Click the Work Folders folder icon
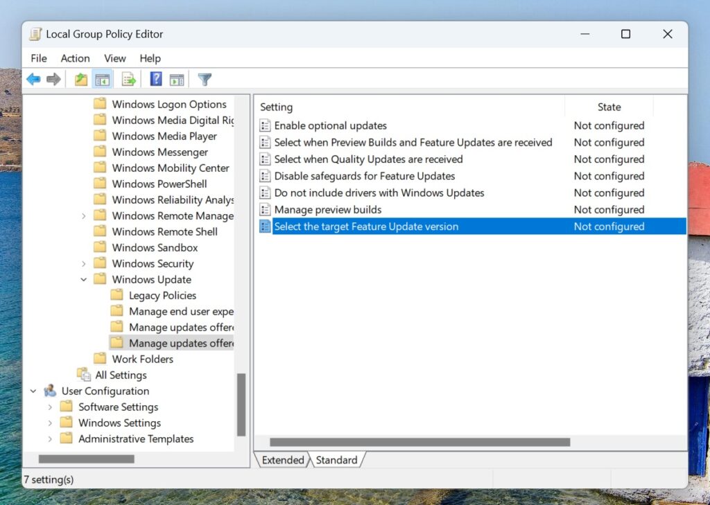The height and width of the screenshot is (505, 710). (100, 359)
